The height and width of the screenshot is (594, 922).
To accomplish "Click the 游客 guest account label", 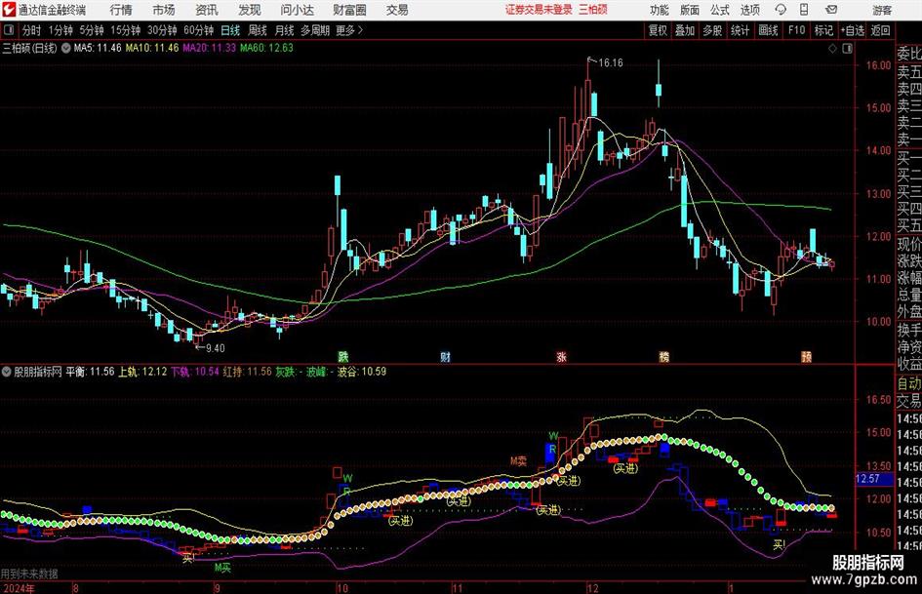I will click(882, 10).
